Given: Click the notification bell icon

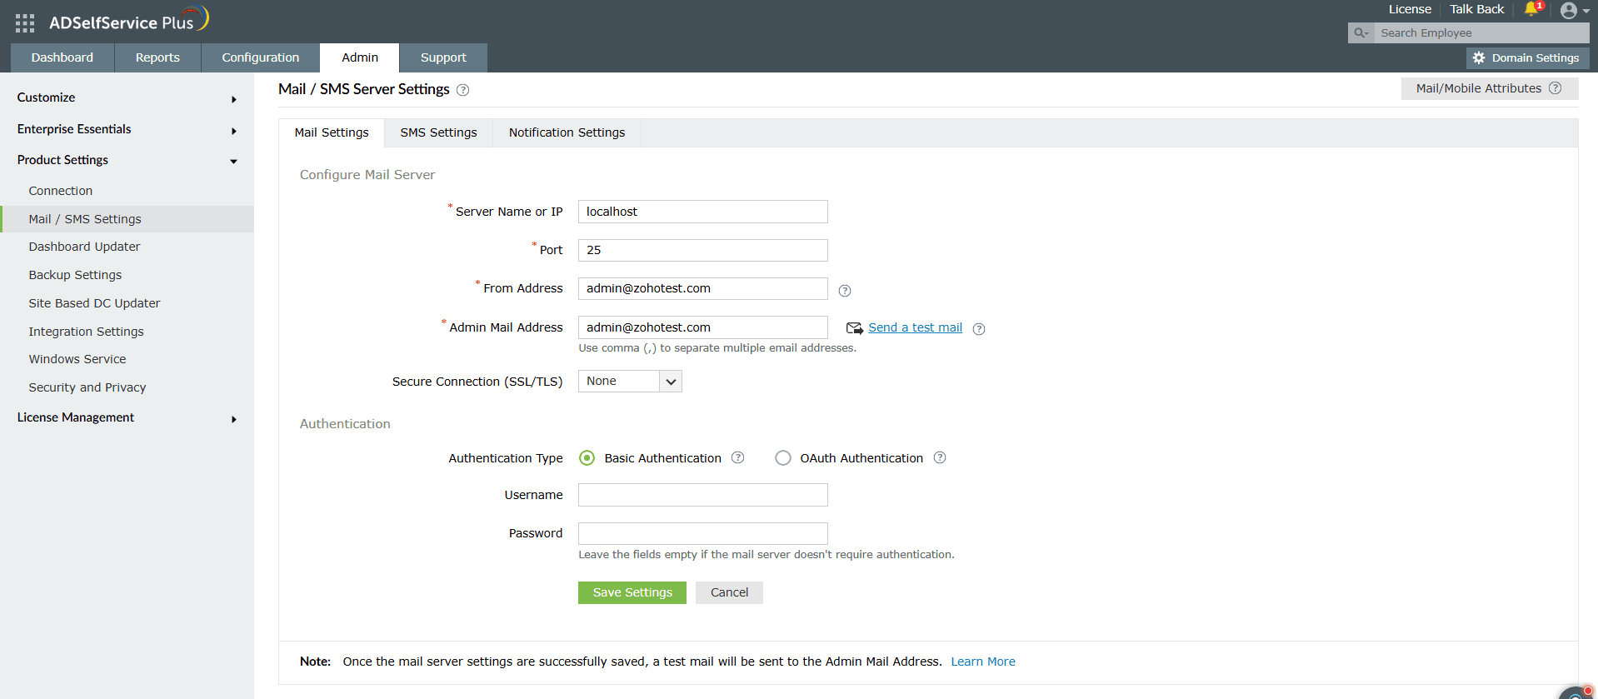Looking at the screenshot, I should coord(1531,9).
